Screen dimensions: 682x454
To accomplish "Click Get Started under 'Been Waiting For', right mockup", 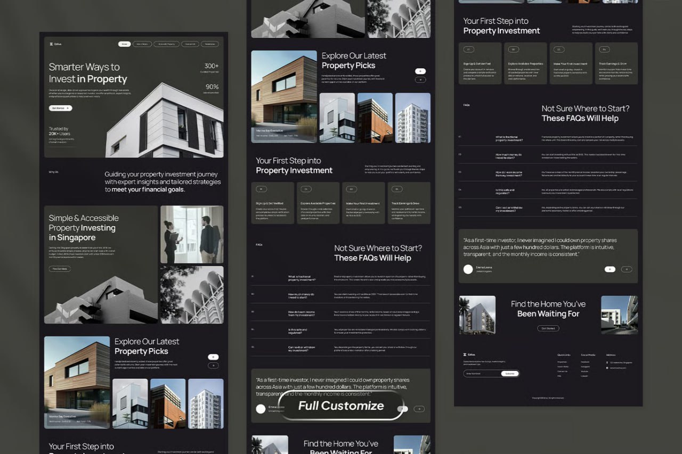I will pos(548,328).
